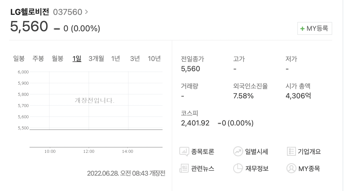
Task: Select the 3개월 three-month chart view
Action: click(x=96, y=58)
